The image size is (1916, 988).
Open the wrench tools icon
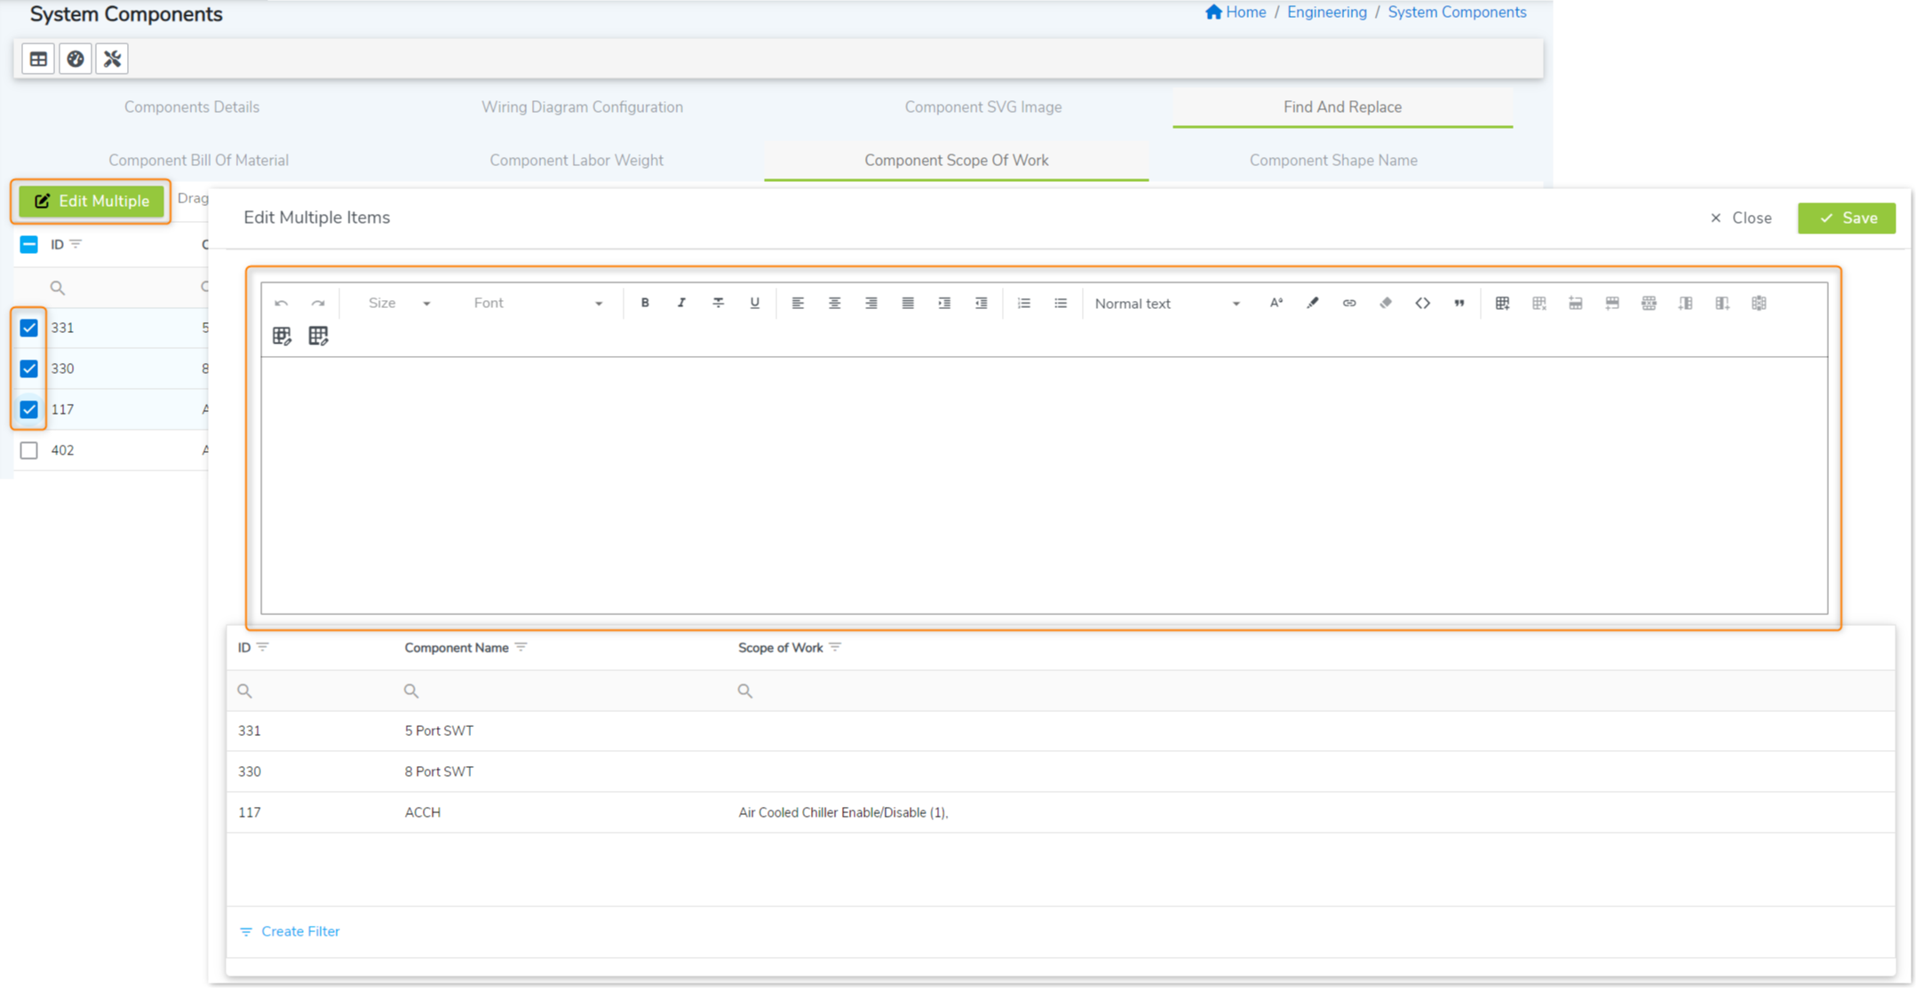[112, 59]
